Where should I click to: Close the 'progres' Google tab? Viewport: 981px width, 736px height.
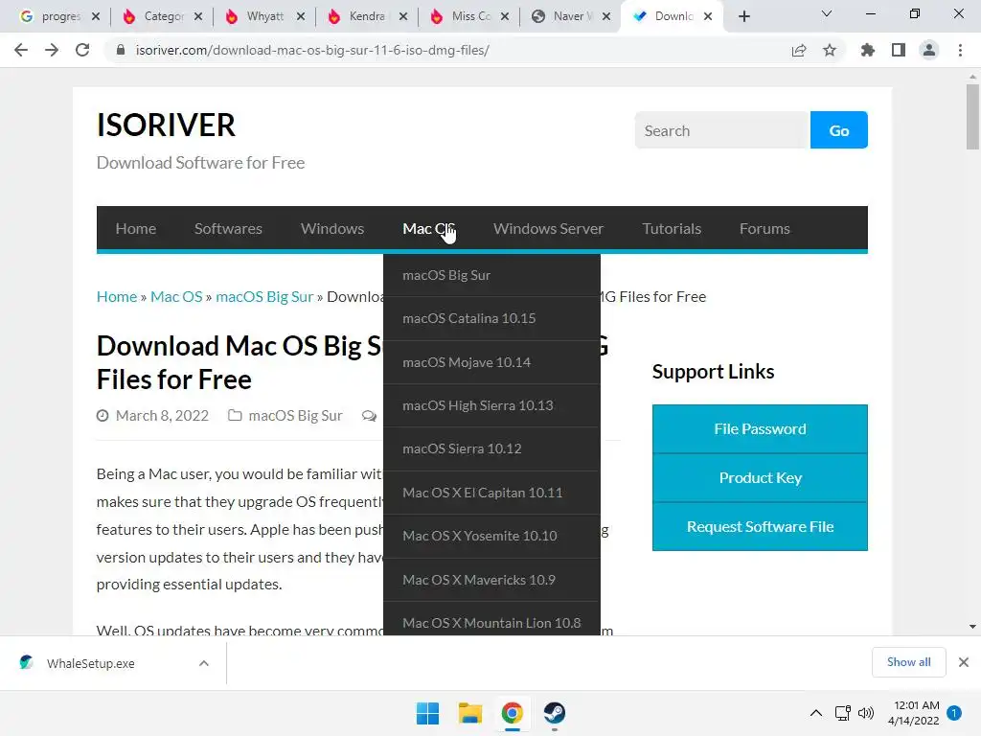(96, 16)
